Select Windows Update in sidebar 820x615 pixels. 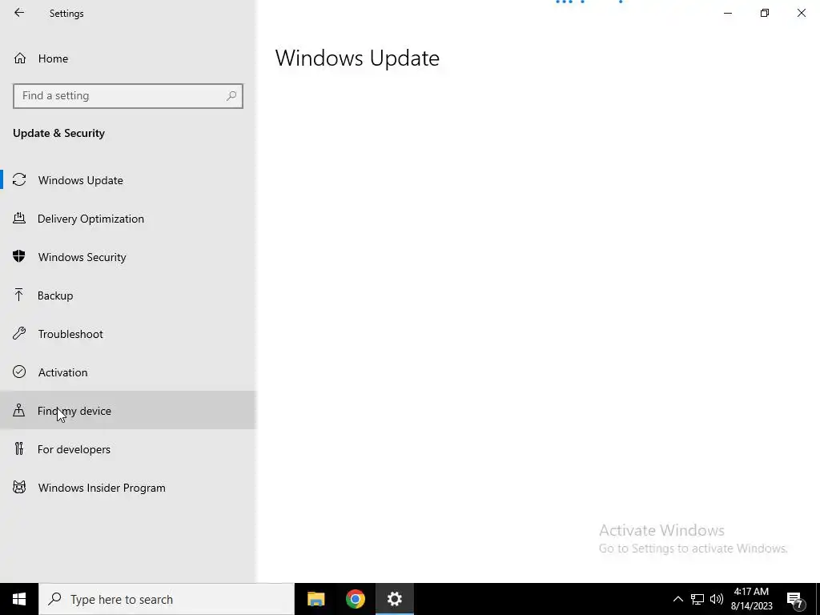pyautogui.click(x=128, y=180)
